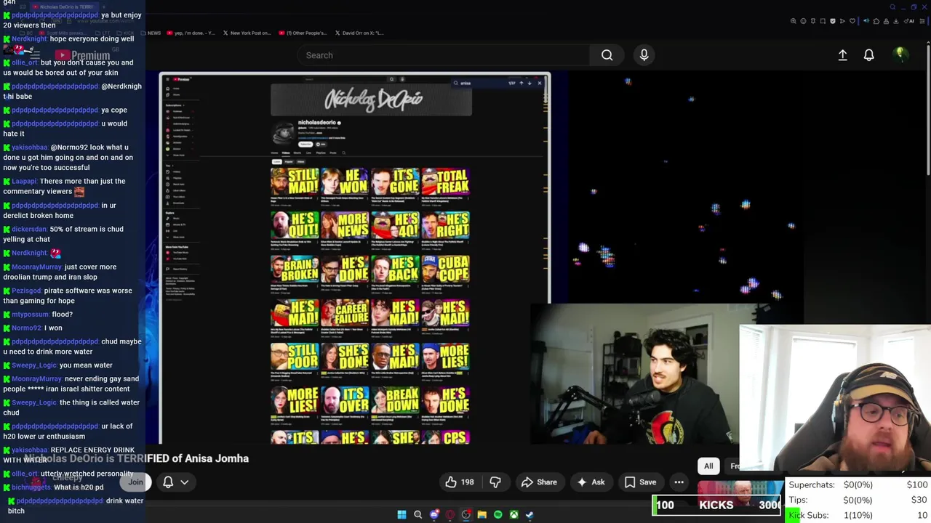Open the IT'S OVER video thumbnail

tap(345, 400)
